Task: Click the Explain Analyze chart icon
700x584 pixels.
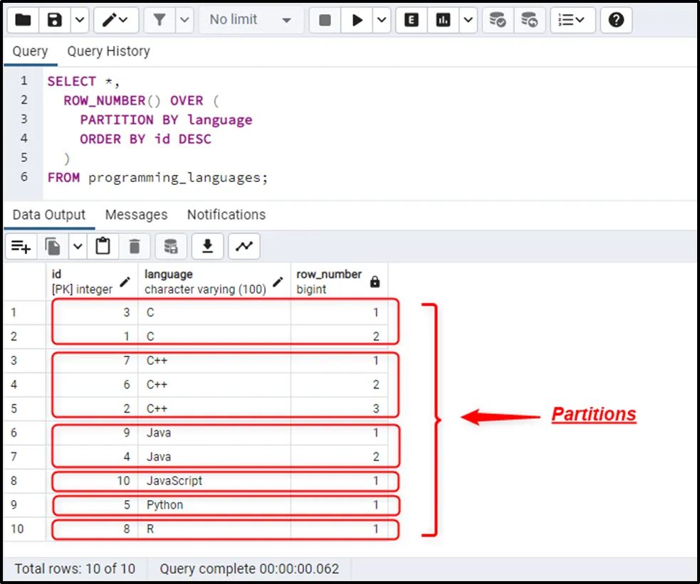Action: pyautogui.click(x=444, y=20)
